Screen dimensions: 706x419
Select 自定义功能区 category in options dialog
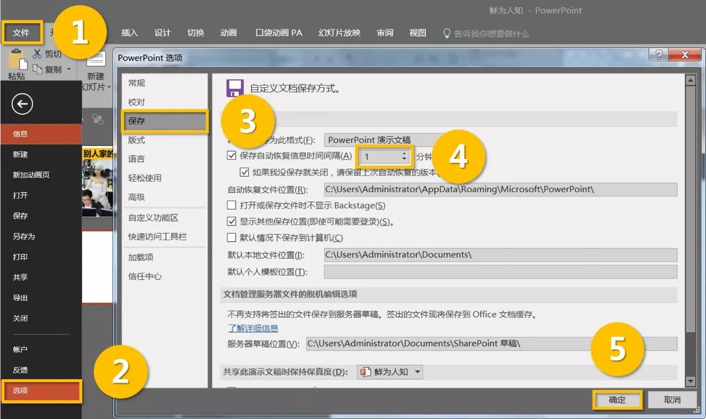[x=164, y=218]
